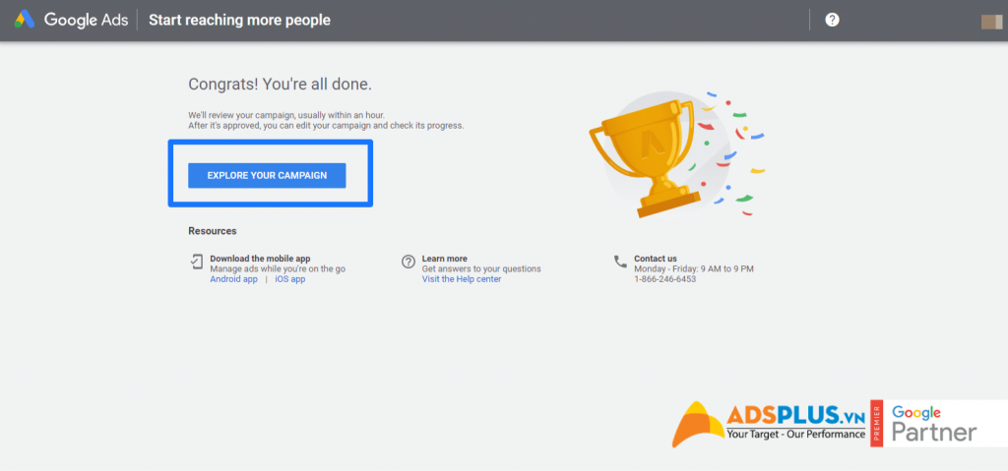Image resolution: width=1008 pixels, height=471 pixels.
Task: Click the Learn more question circle icon
Action: pos(409,262)
